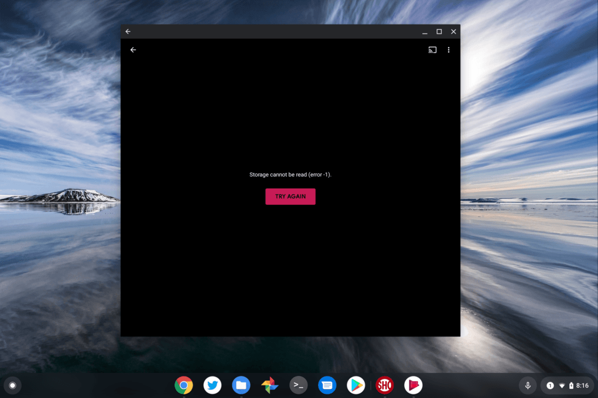Launch Twitter from the shelf
The width and height of the screenshot is (598, 398).
point(212,385)
